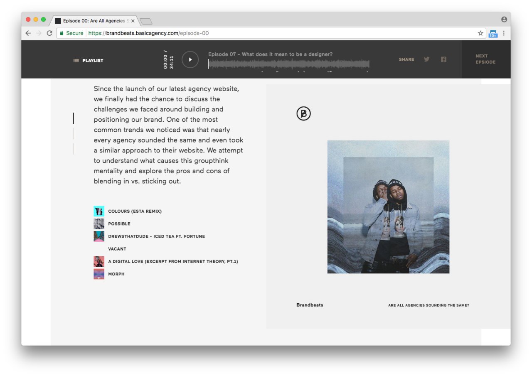Screen dimensions: 532x376
Task: Bookmark this page with the star
Action: coord(480,33)
